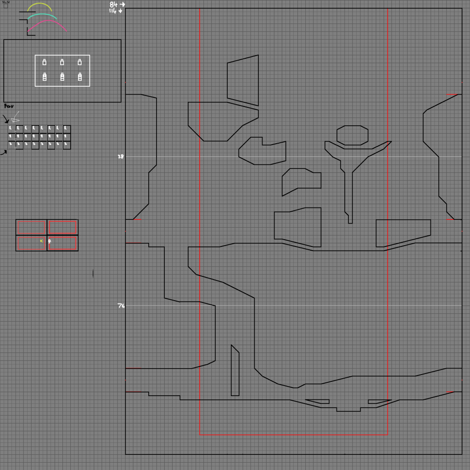
Task: Click the top-left red rectangle in the four-panel box
Action: (31, 228)
